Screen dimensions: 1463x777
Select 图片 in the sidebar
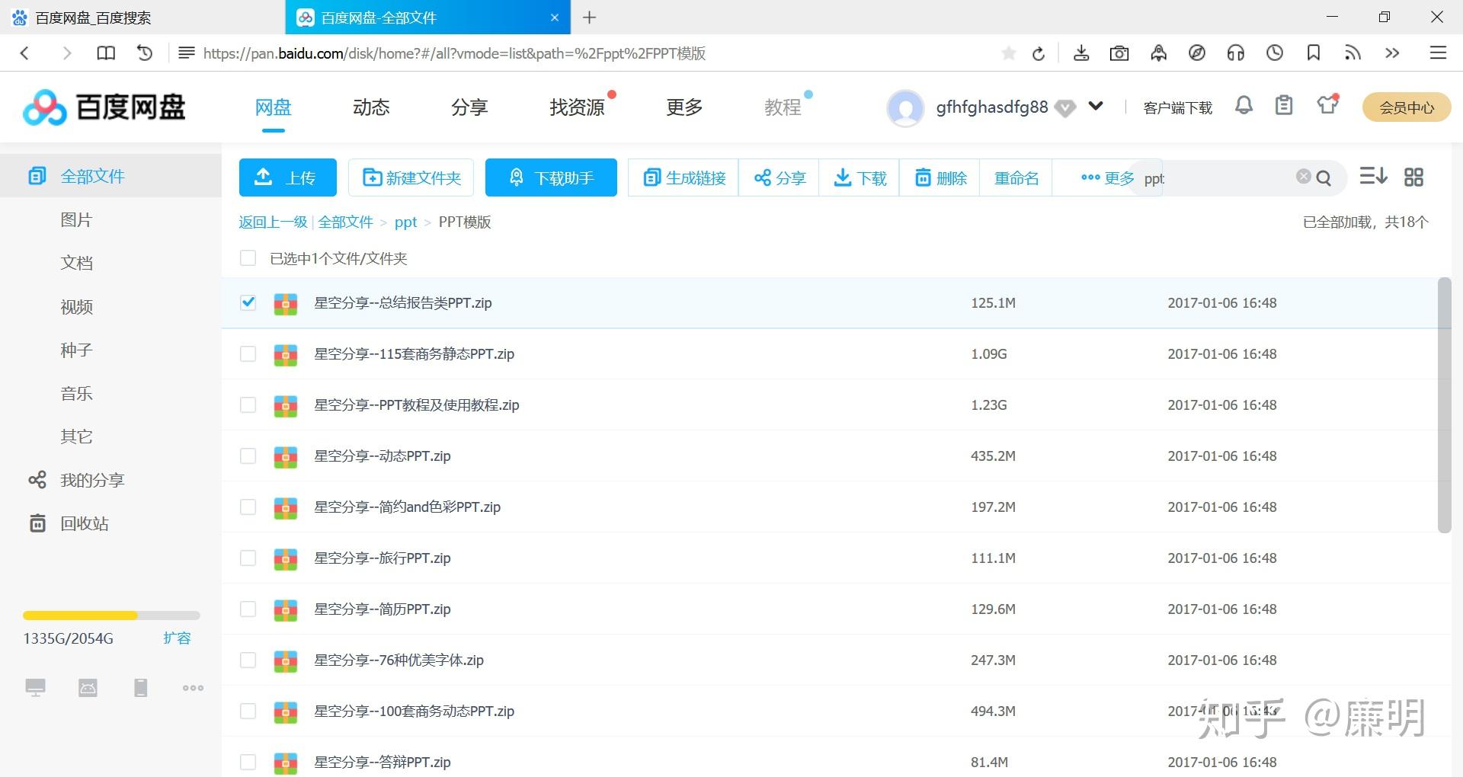[76, 219]
